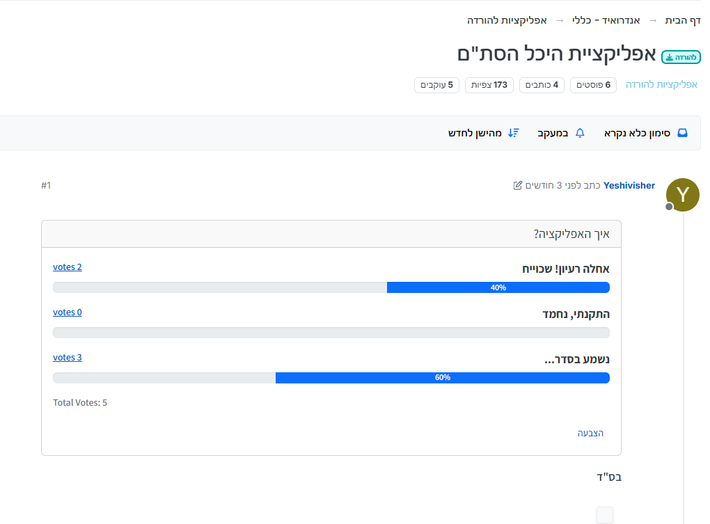Click the user status dot on avatar
The width and height of the screenshot is (710, 524).
point(669,207)
